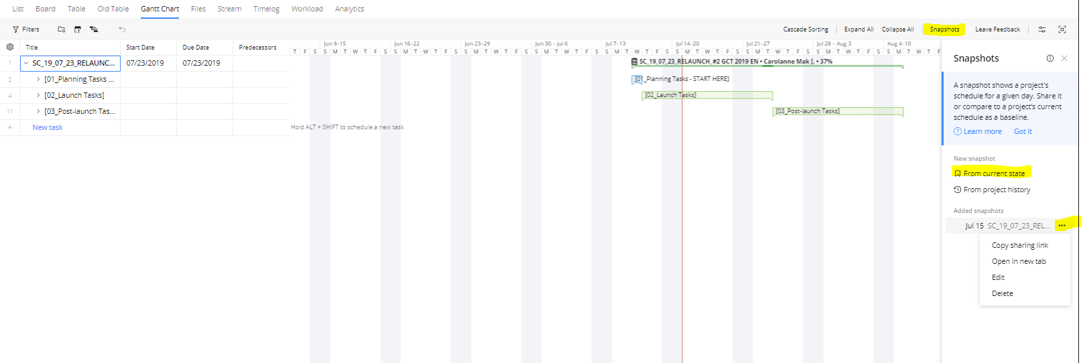This screenshot has height=363, width=1081.
Task: Click the critical path toolbar icon
Action: (x=94, y=29)
